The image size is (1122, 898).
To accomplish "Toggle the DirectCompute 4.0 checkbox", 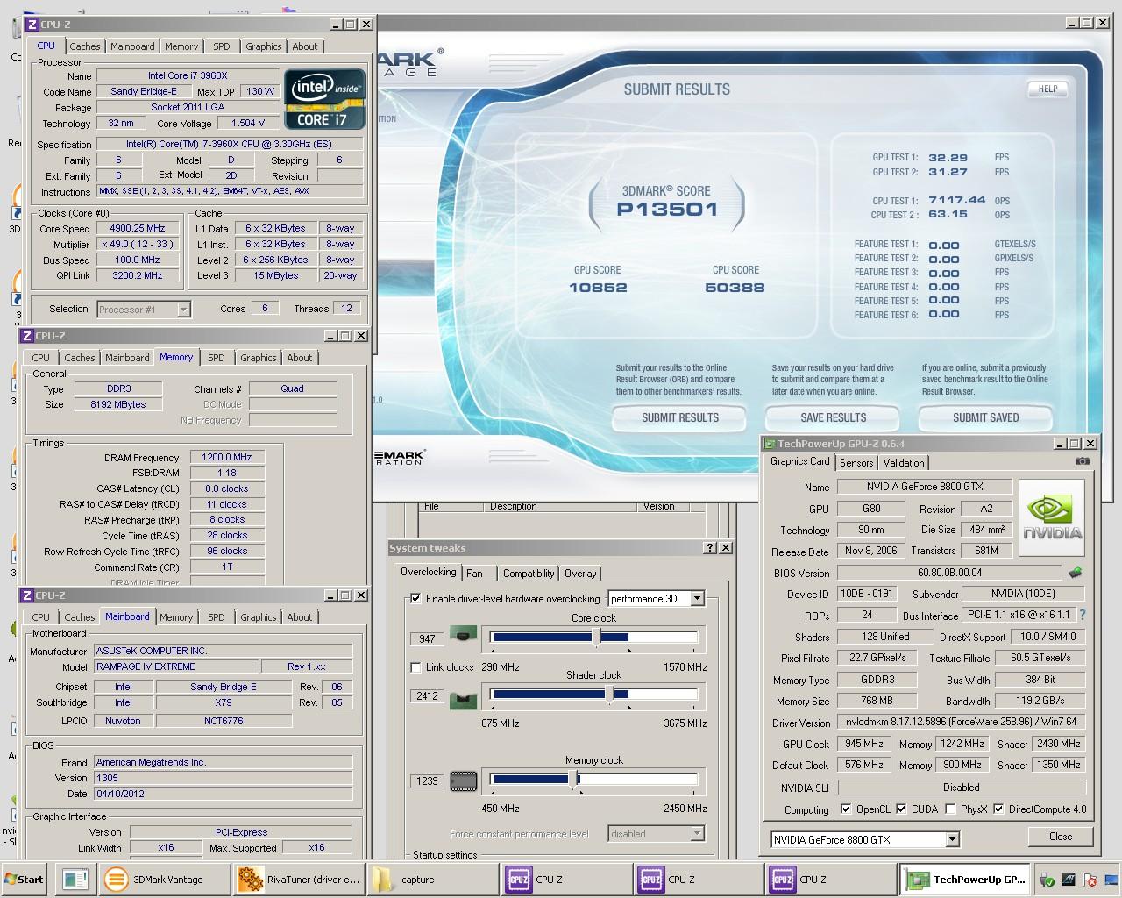I will 998,809.
